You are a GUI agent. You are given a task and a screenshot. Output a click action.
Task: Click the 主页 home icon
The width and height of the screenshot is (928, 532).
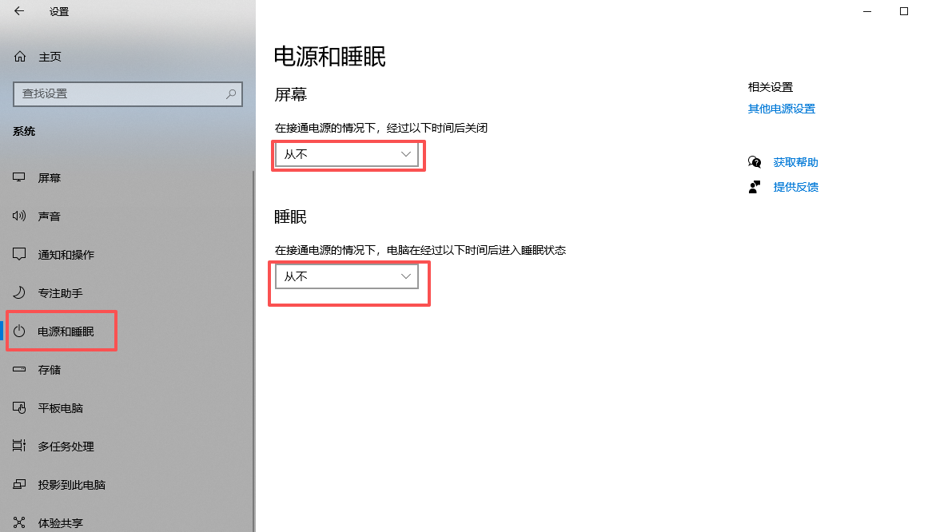(x=20, y=57)
